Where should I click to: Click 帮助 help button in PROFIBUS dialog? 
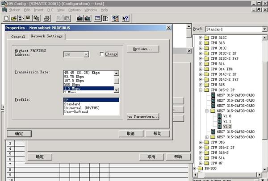pos(157,134)
